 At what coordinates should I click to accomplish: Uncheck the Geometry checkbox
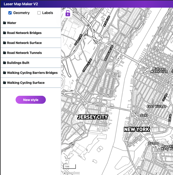pos(10,13)
